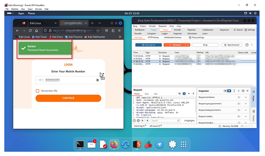Click the Firefox extensions puzzle icon
Screen dimensions: 265x156
[x=113, y=31]
